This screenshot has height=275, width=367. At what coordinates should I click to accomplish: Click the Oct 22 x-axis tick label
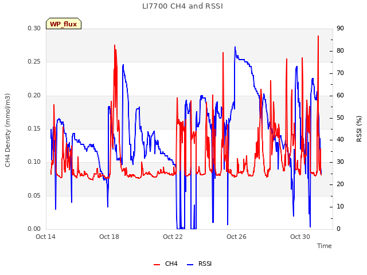pyautogui.click(x=173, y=237)
